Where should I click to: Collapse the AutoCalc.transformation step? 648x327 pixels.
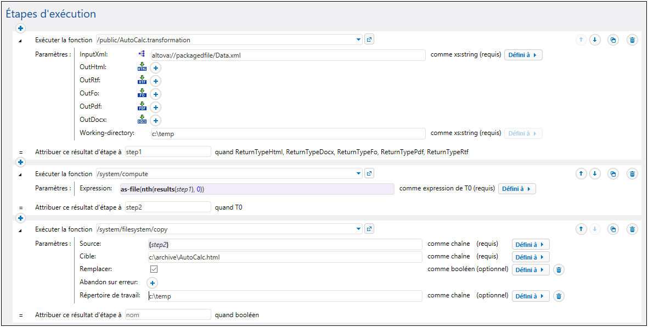[21, 41]
